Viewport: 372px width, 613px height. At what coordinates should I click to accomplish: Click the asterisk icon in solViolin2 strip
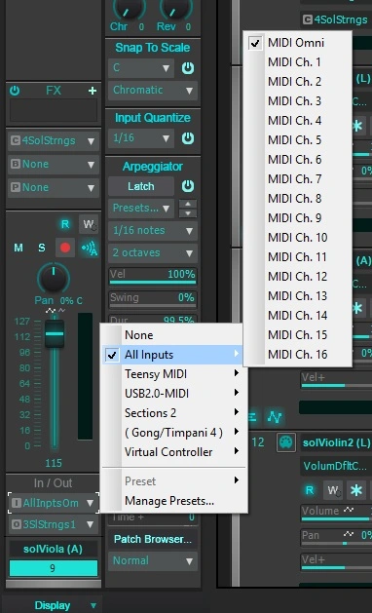(356, 490)
